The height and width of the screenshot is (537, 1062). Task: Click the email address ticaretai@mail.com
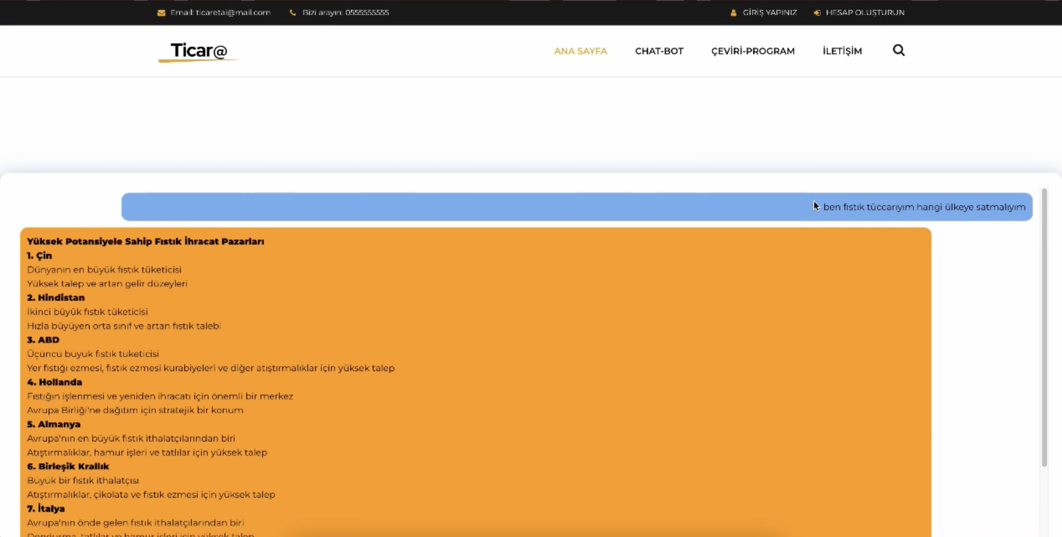[x=233, y=12]
